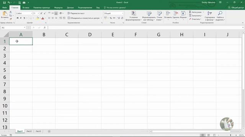
Task: Open the Общий number format dropdown
Action: pos(122,13)
